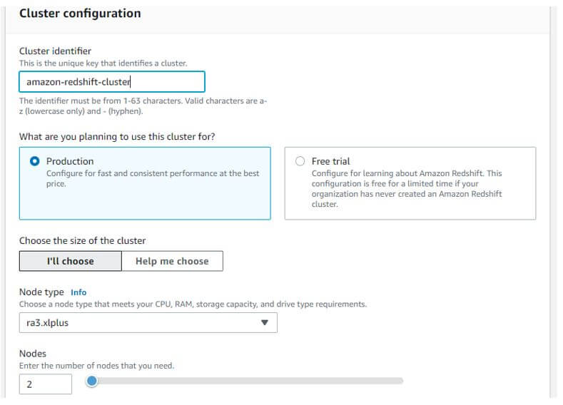Click the identifier character rules hint text
563x405 pixels.
(x=143, y=106)
